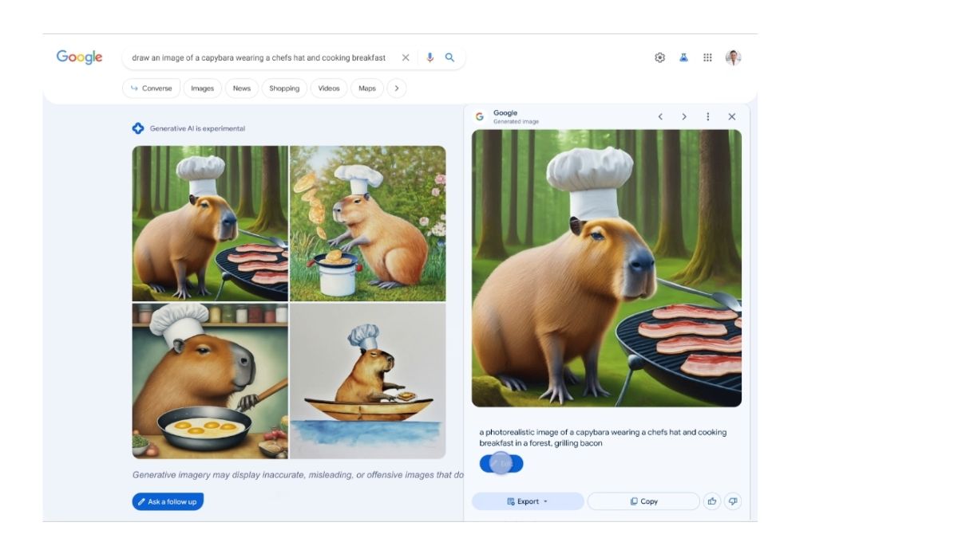Clear the search box text
This screenshot has height=538, width=958.
click(406, 57)
